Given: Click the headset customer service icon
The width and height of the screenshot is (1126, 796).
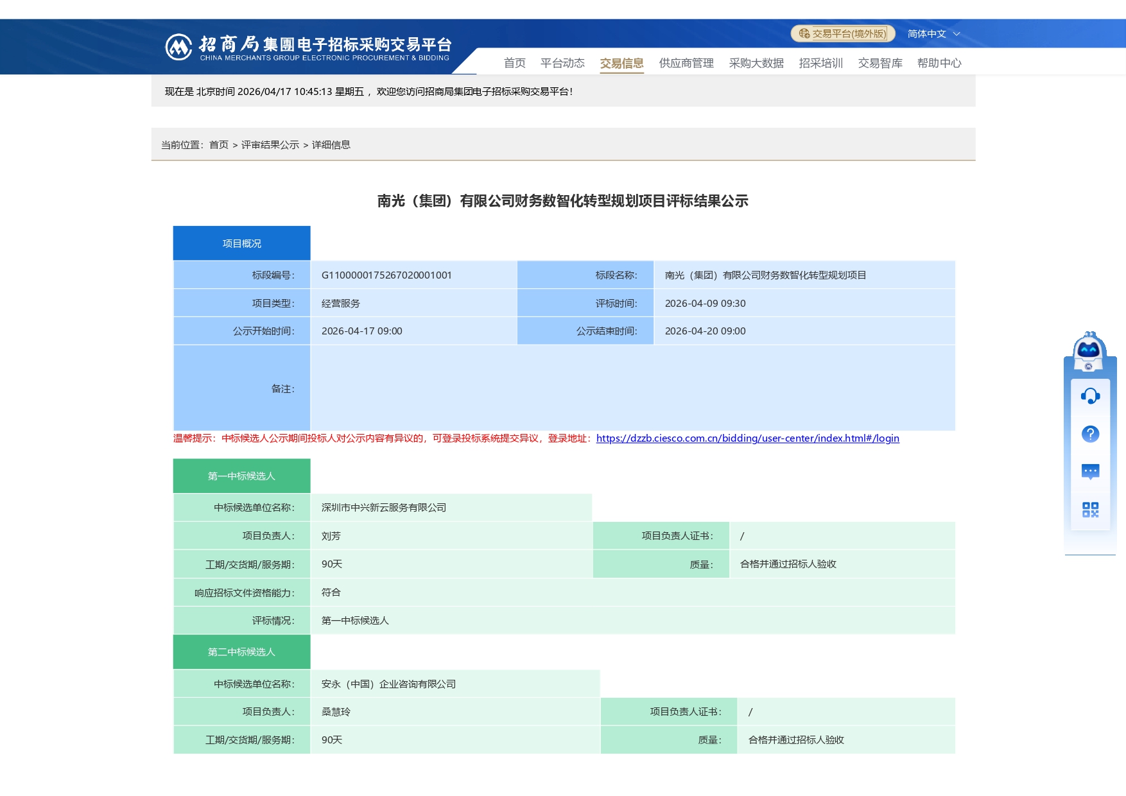Looking at the screenshot, I should (x=1090, y=396).
